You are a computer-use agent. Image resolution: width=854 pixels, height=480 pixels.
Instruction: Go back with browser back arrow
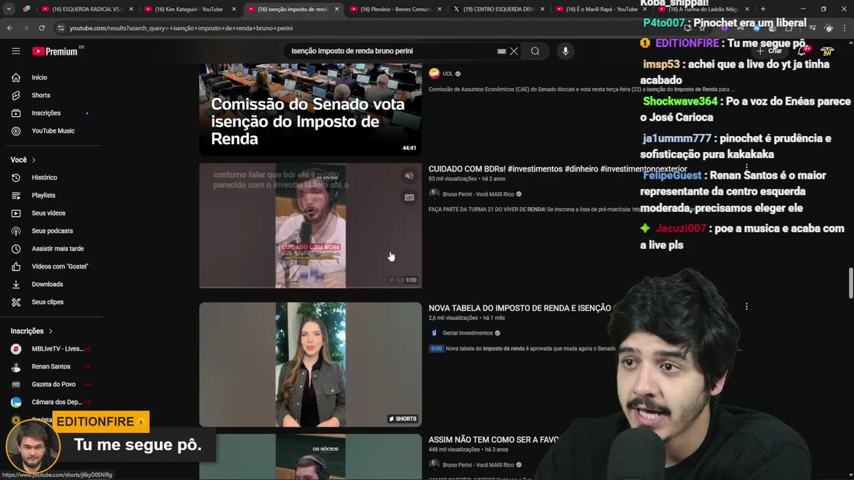(9, 28)
